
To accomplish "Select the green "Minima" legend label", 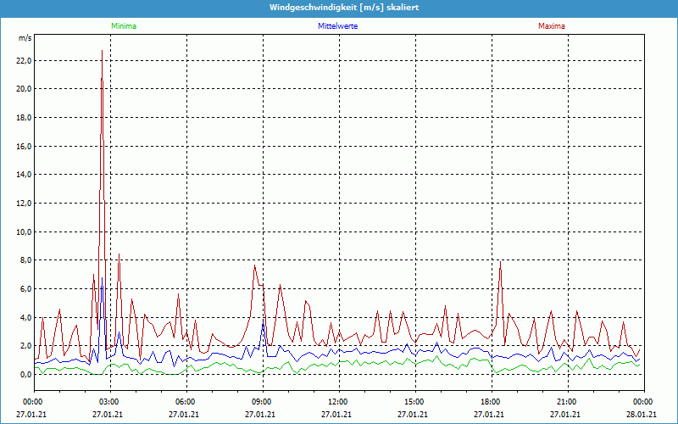I will (x=123, y=26).
